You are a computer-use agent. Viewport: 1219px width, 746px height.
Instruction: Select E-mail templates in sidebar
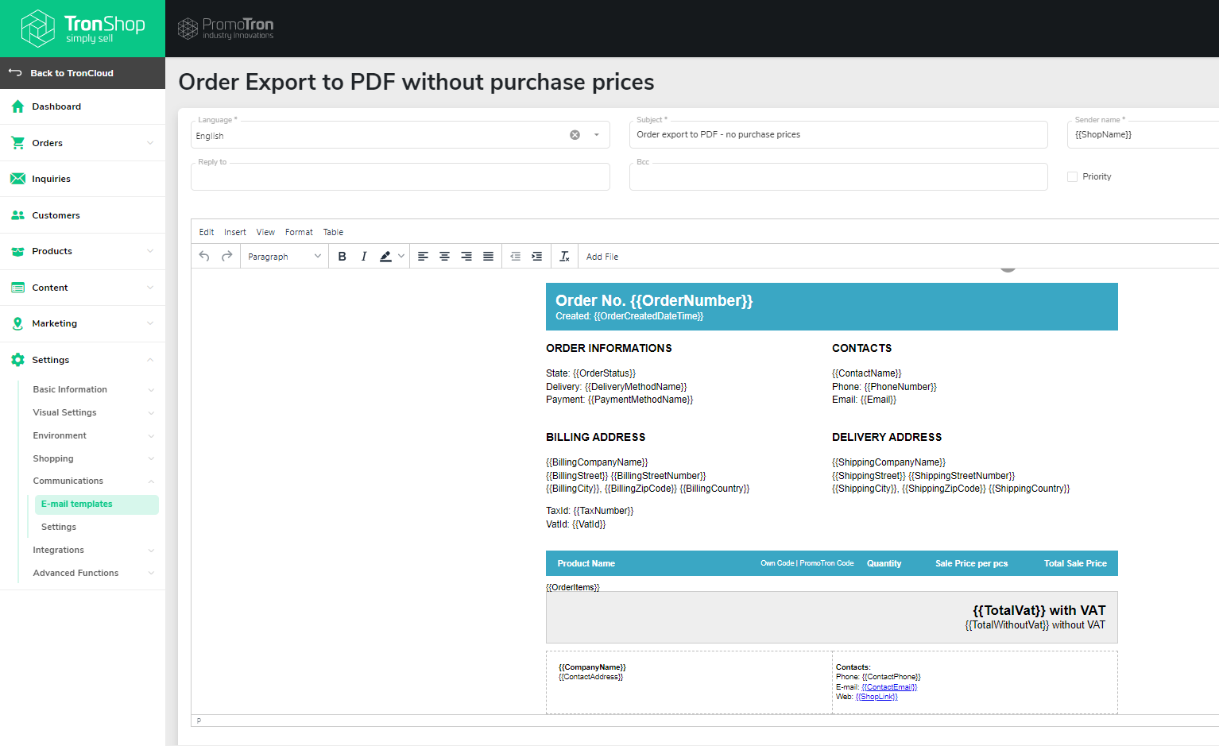click(x=97, y=504)
